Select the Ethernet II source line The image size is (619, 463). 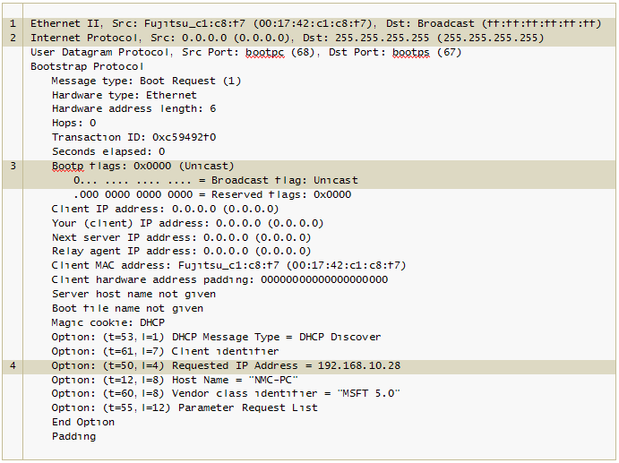(x=315, y=23)
